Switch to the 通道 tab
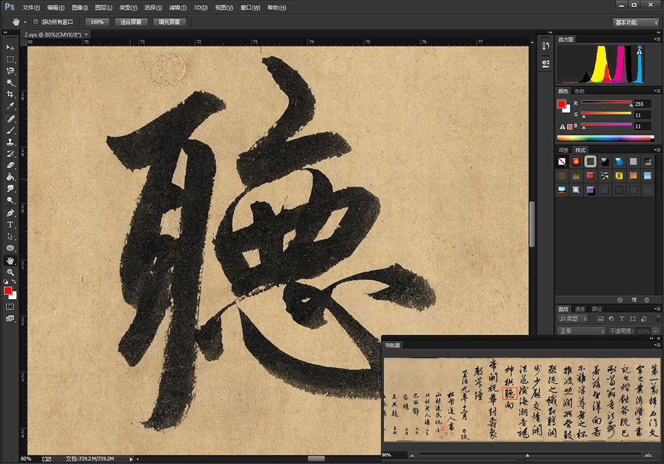The width and height of the screenshot is (664, 464). (x=580, y=309)
